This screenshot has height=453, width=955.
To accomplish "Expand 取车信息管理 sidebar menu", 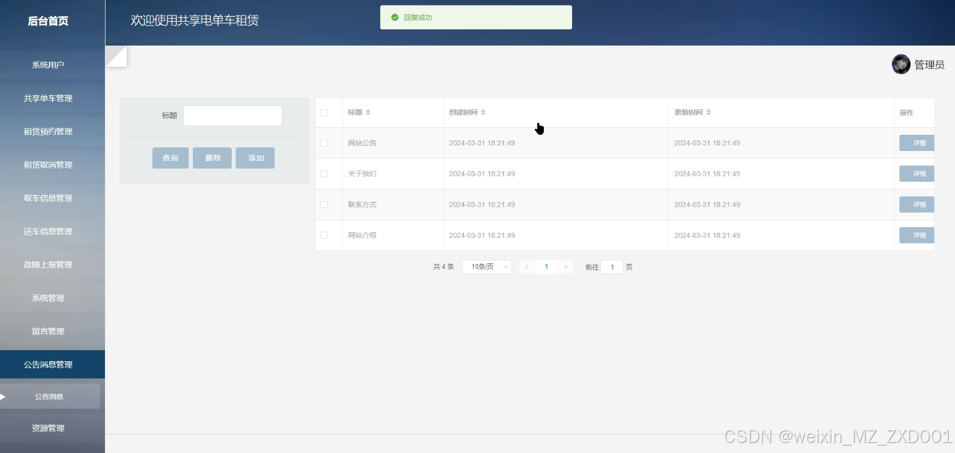I will click(x=48, y=198).
